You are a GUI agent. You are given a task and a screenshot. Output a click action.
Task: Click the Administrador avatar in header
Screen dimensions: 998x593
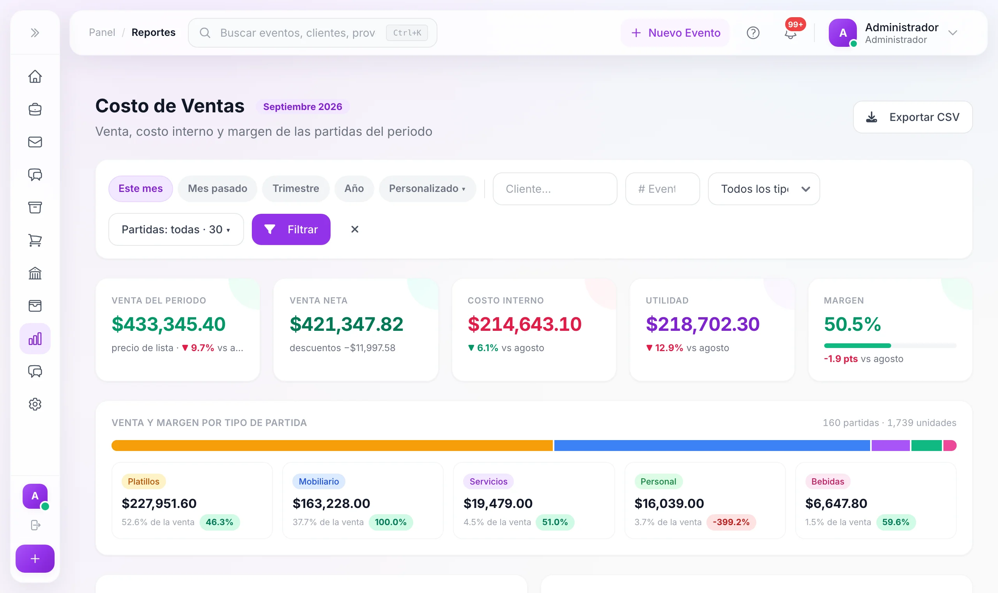pyautogui.click(x=843, y=33)
